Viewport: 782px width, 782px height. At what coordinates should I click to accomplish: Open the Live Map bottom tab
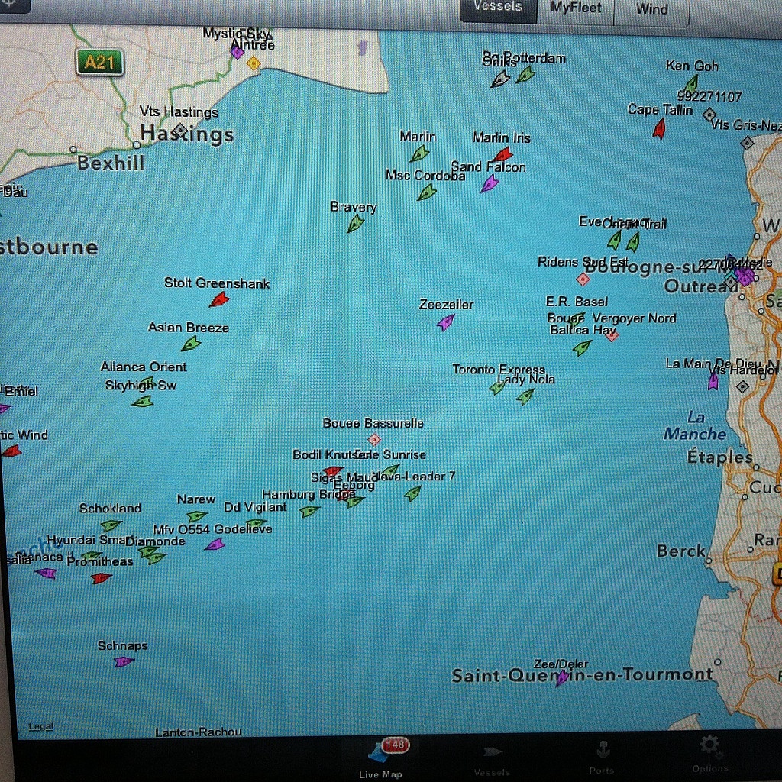pos(380,758)
